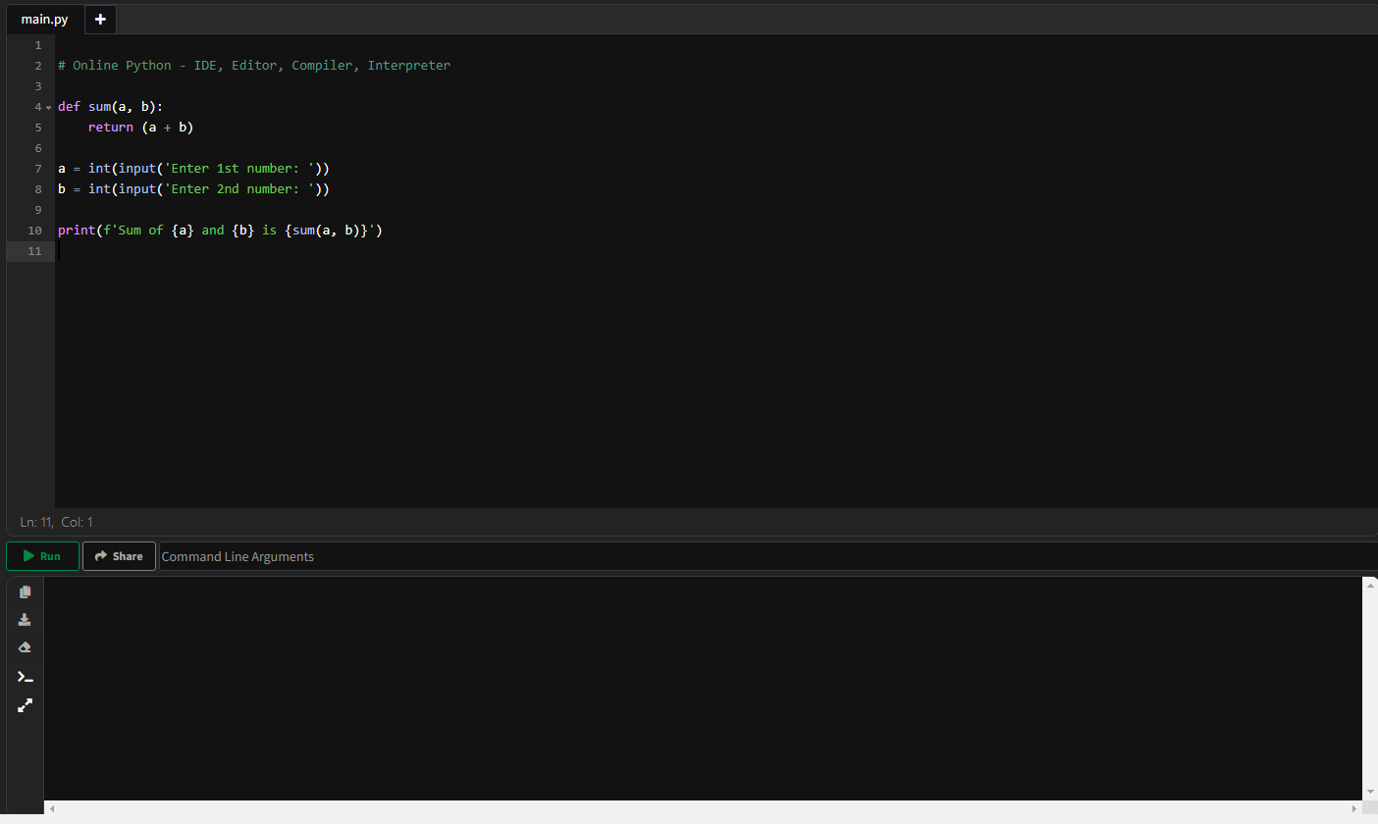Click the horizontal scrollbar right arrow
The image size is (1378, 824).
tap(1354, 808)
